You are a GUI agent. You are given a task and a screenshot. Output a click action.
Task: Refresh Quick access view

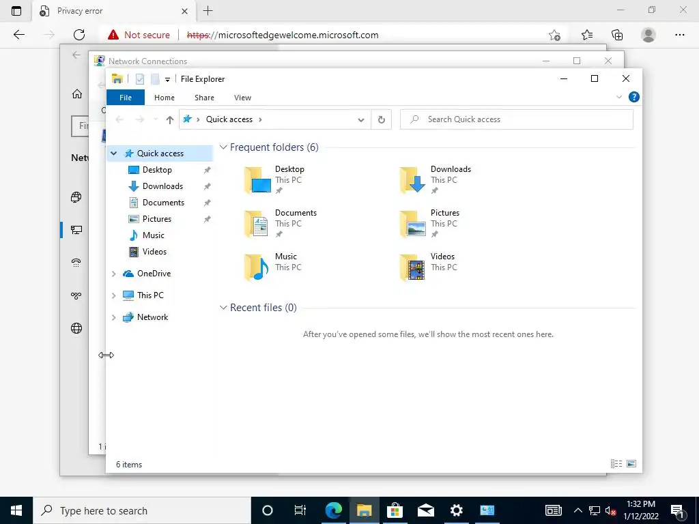coord(381,119)
